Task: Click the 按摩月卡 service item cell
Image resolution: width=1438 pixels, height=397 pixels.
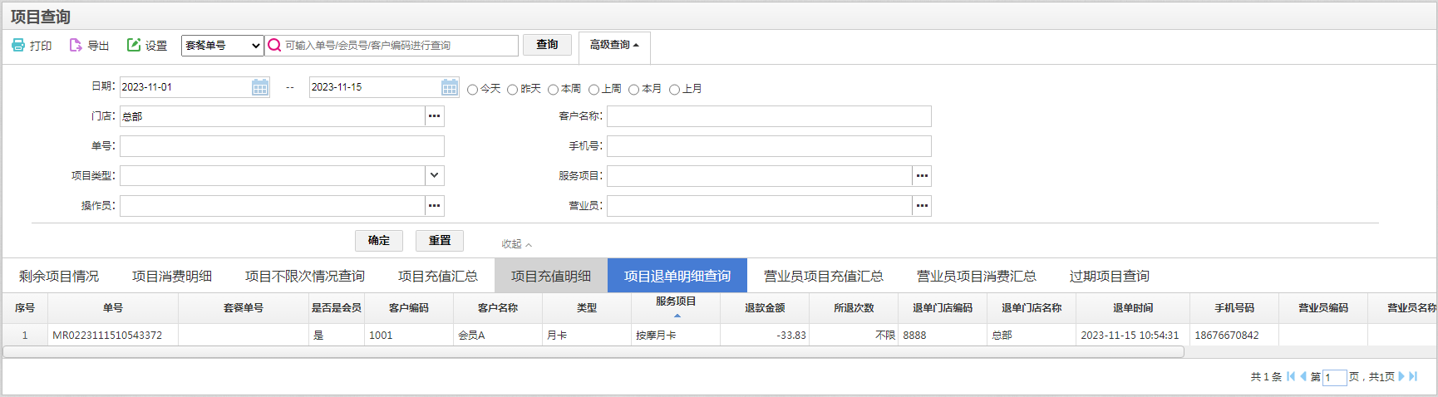Action: coord(676,336)
